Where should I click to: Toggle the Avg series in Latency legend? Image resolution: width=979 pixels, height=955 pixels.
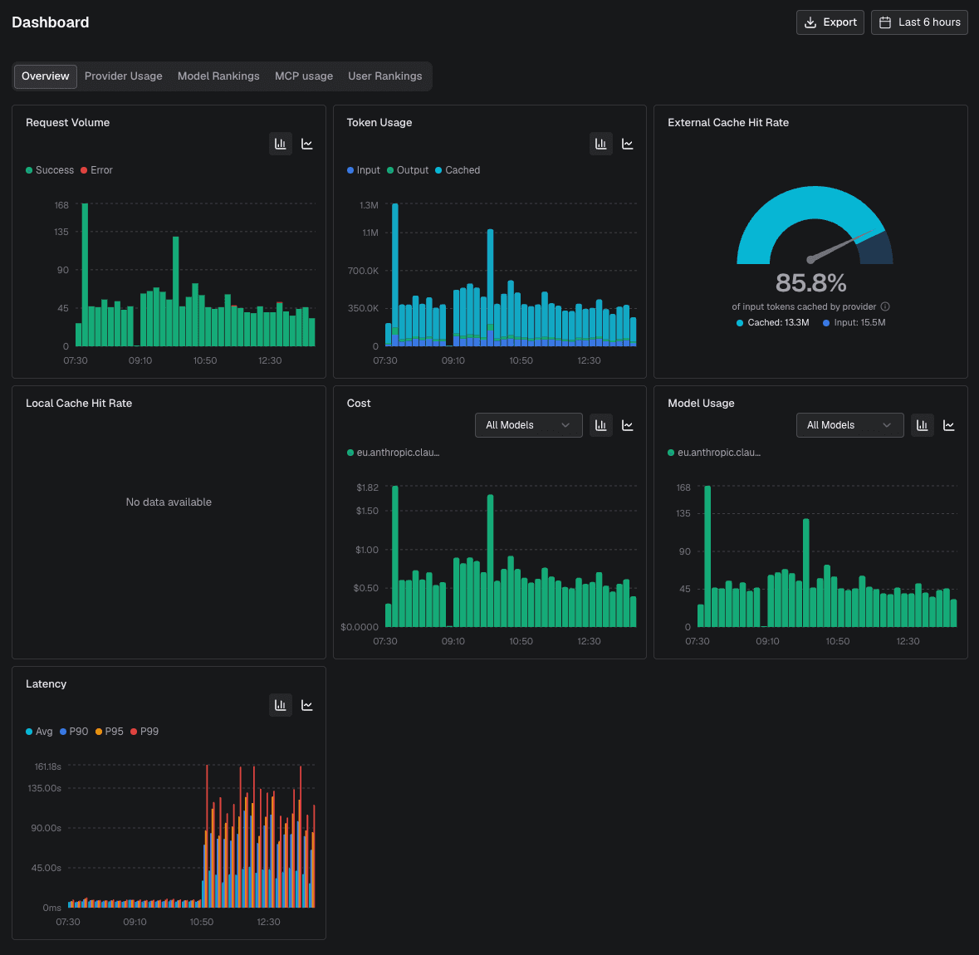pyautogui.click(x=39, y=732)
